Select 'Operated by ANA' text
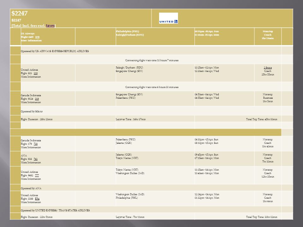Viewport: 303px width, 227px height. click(x=31, y=189)
